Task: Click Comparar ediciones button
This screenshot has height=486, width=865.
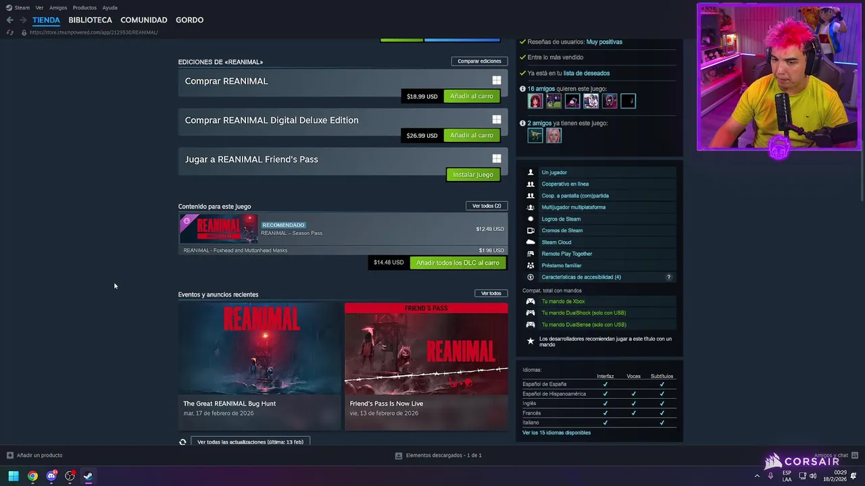Action: point(479,61)
